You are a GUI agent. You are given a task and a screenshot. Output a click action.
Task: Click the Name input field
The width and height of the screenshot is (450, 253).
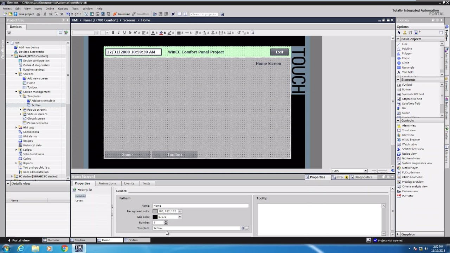[x=200, y=206]
